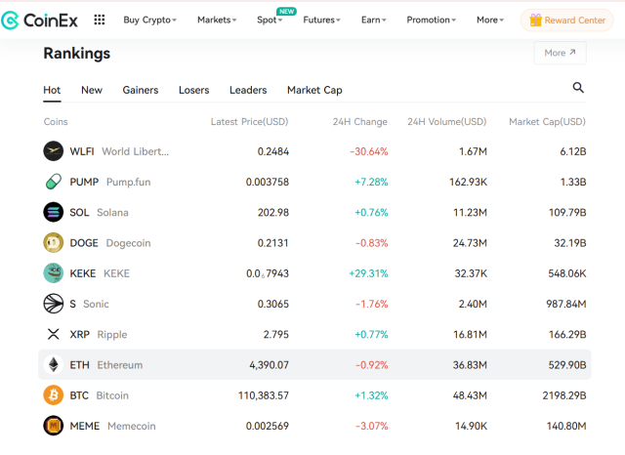Click the Sonic coin name
This screenshot has height=455, width=625.
point(96,304)
